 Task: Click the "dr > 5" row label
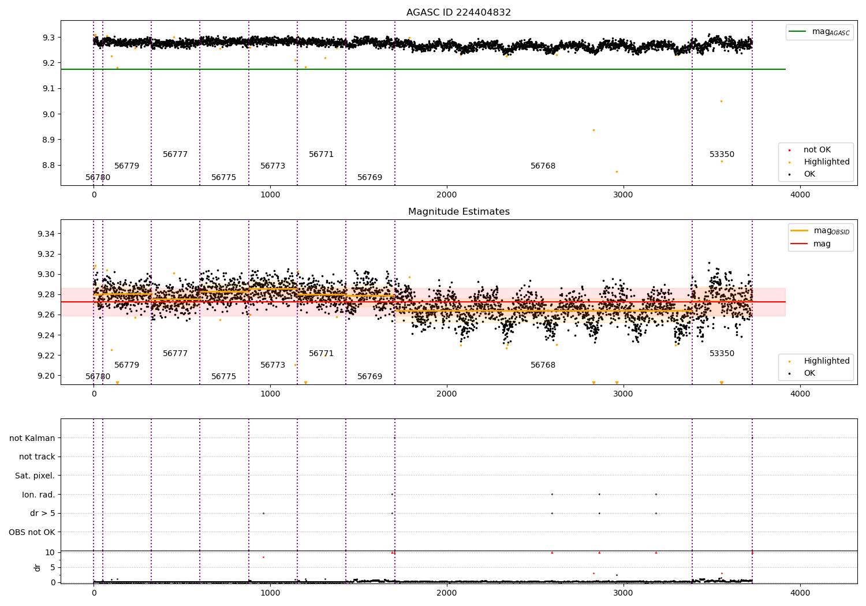[x=43, y=513]
